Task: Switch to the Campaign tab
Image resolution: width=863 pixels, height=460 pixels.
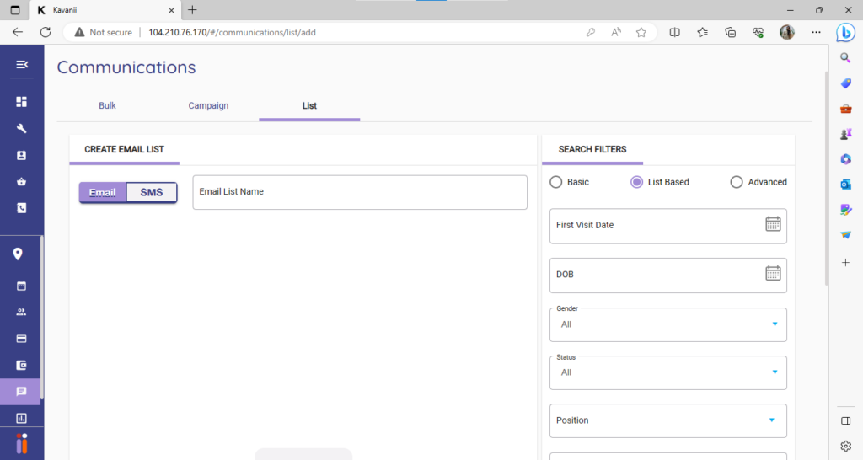Action: tap(208, 106)
